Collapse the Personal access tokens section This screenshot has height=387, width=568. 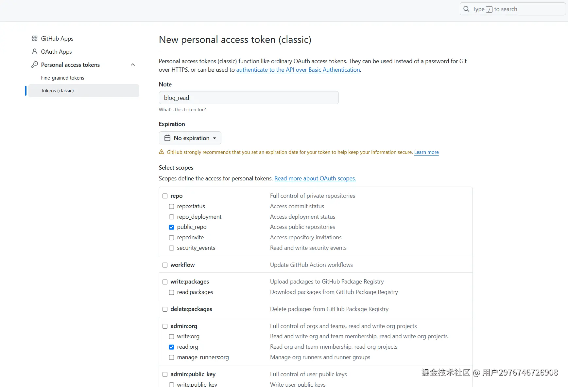tap(132, 64)
